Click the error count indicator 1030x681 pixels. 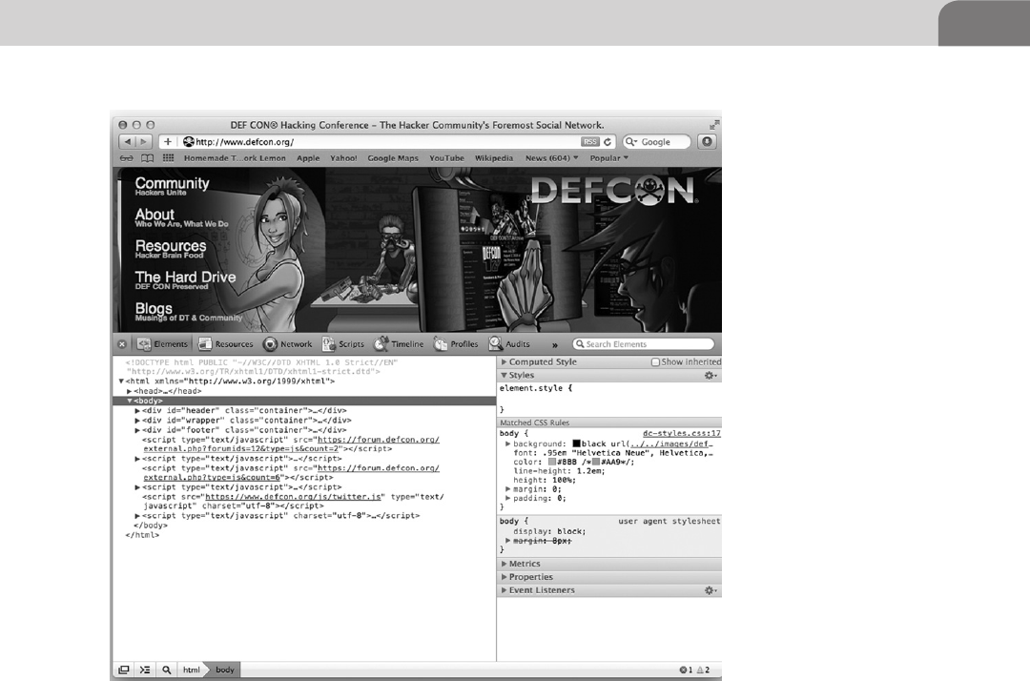point(686,670)
